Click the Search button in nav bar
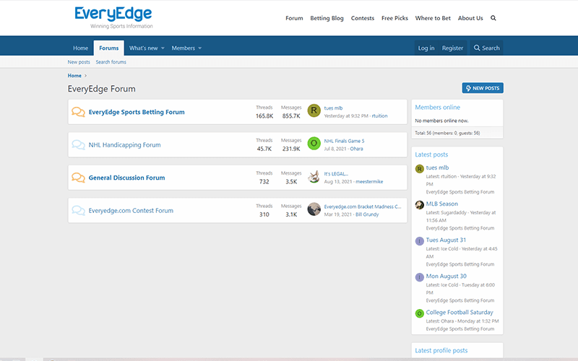This screenshot has width=578, height=361. click(x=486, y=48)
